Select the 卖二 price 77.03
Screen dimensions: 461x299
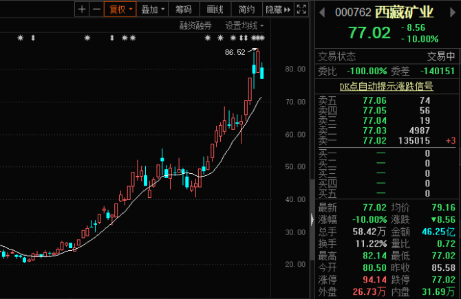(x=374, y=131)
